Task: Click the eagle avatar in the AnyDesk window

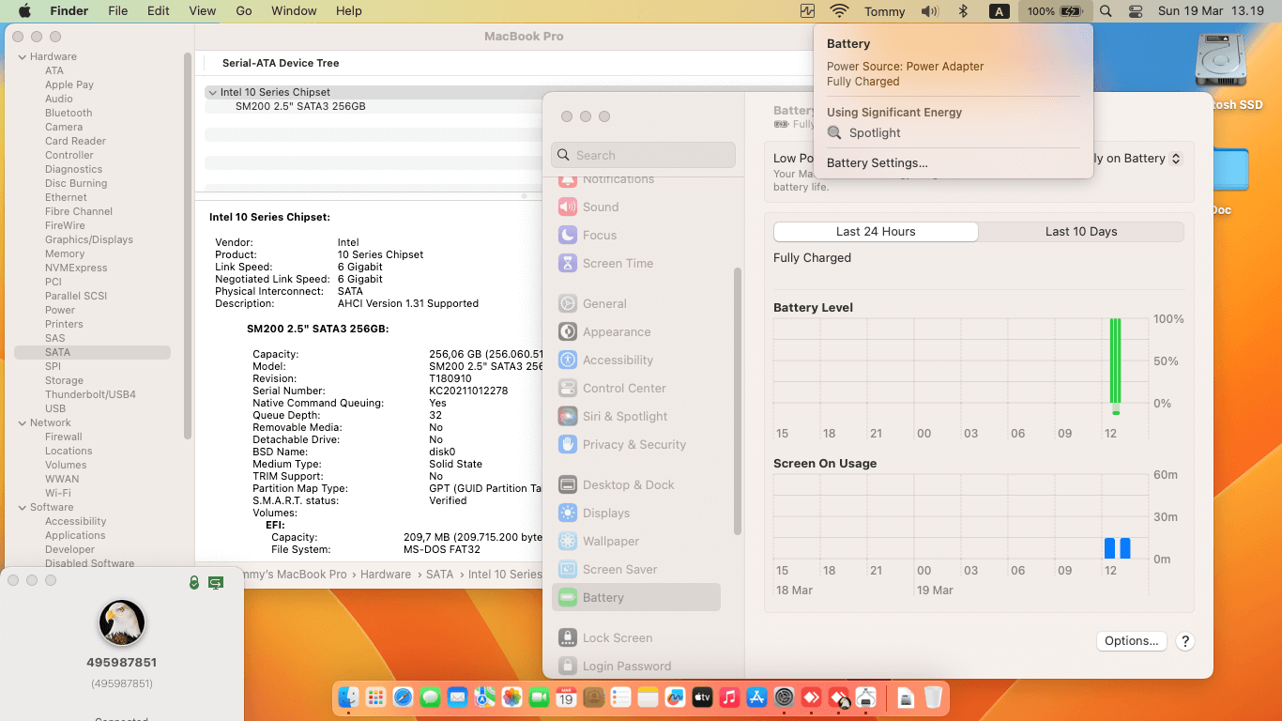Action: [x=122, y=623]
